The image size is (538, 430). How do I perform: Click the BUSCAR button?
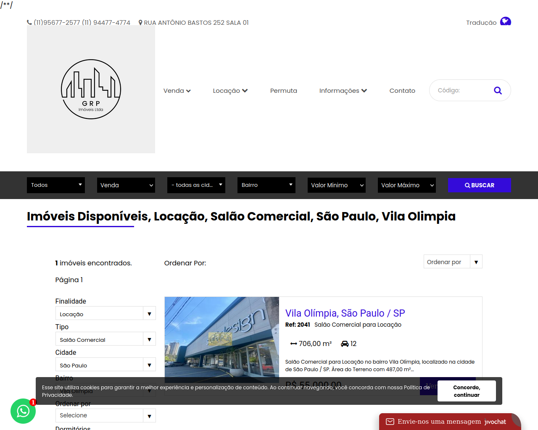(x=479, y=185)
